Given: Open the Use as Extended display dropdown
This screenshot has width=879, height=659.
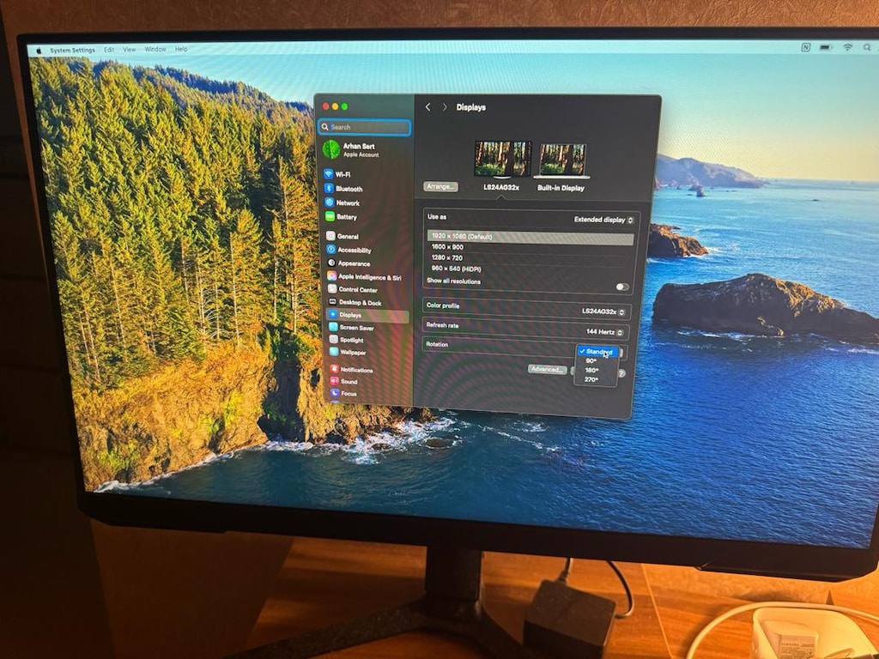Looking at the screenshot, I should [x=603, y=220].
